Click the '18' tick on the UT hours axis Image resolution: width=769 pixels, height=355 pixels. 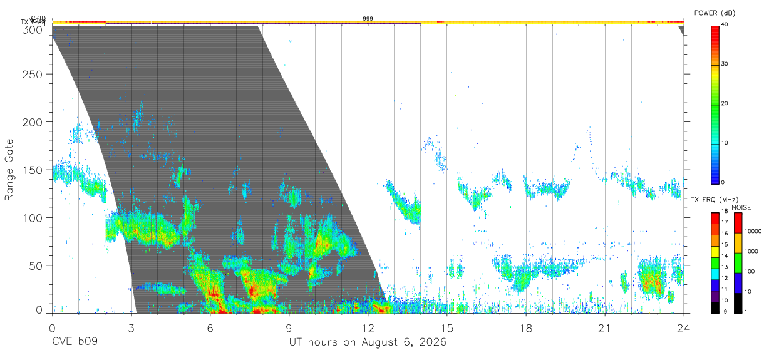coord(525,327)
